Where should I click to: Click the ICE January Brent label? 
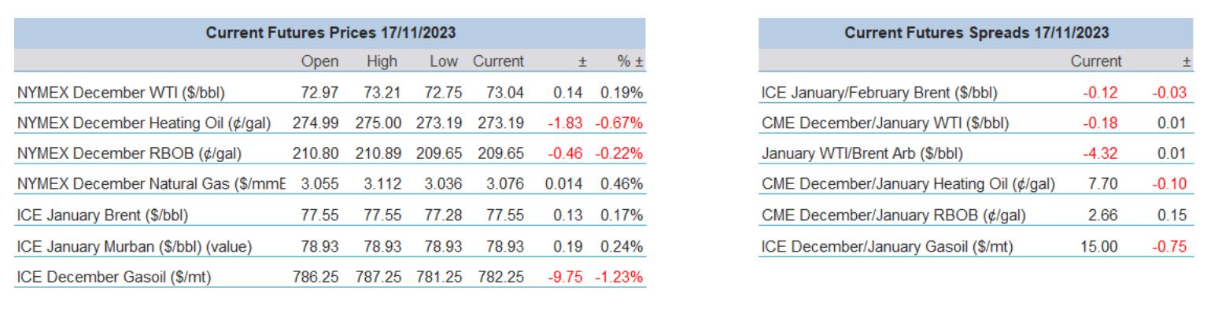coord(102,215)
